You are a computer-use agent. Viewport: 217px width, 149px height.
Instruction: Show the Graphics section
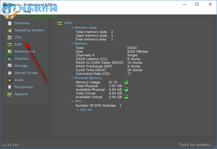[22, 59]
